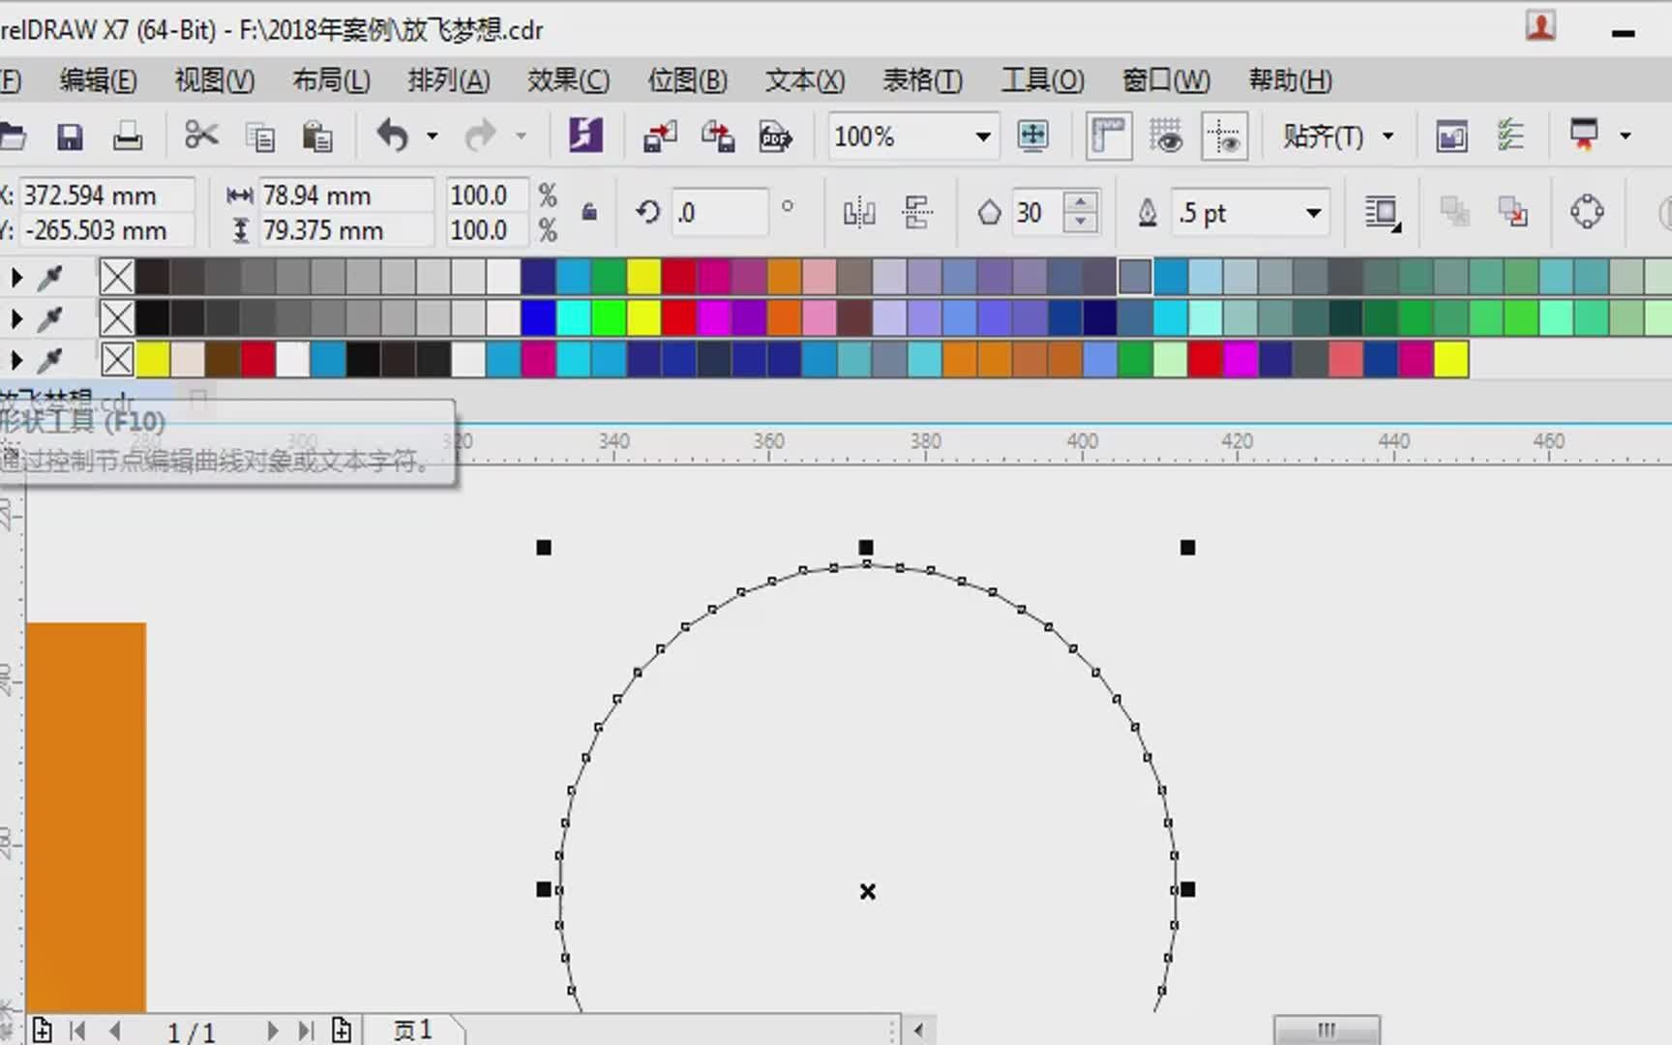Open the 表格(T) menu

[x=922, y=80]
